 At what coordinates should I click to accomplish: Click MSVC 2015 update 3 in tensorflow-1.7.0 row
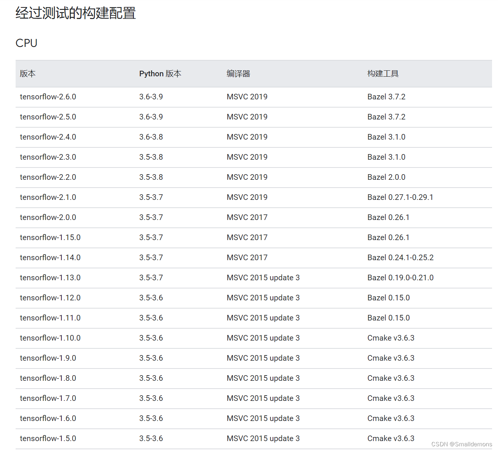[263, 398]
